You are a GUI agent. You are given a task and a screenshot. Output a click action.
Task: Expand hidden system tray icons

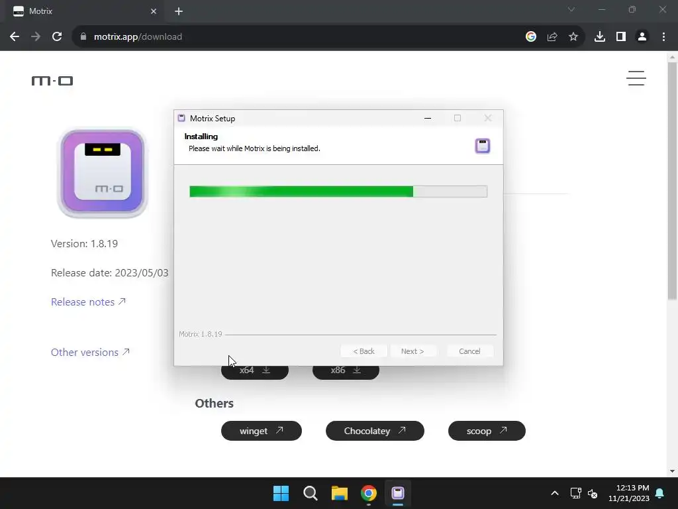555,493
